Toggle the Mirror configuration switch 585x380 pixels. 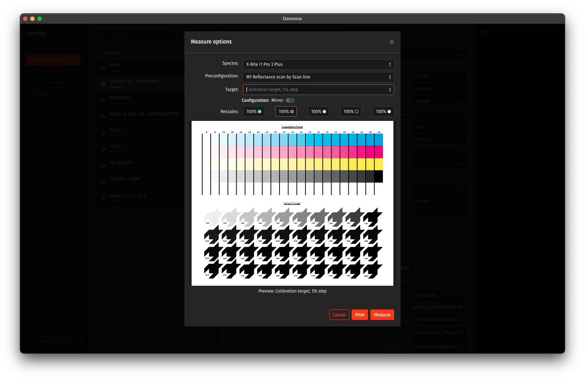click(290, 100)
